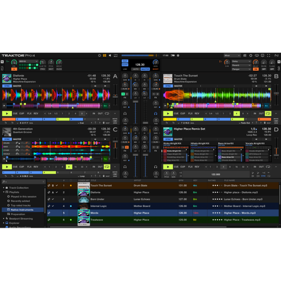Click Deck D active loop icon
Image resolution: width=281 pixels, height=281 pixels.
(x=268, y=167)
